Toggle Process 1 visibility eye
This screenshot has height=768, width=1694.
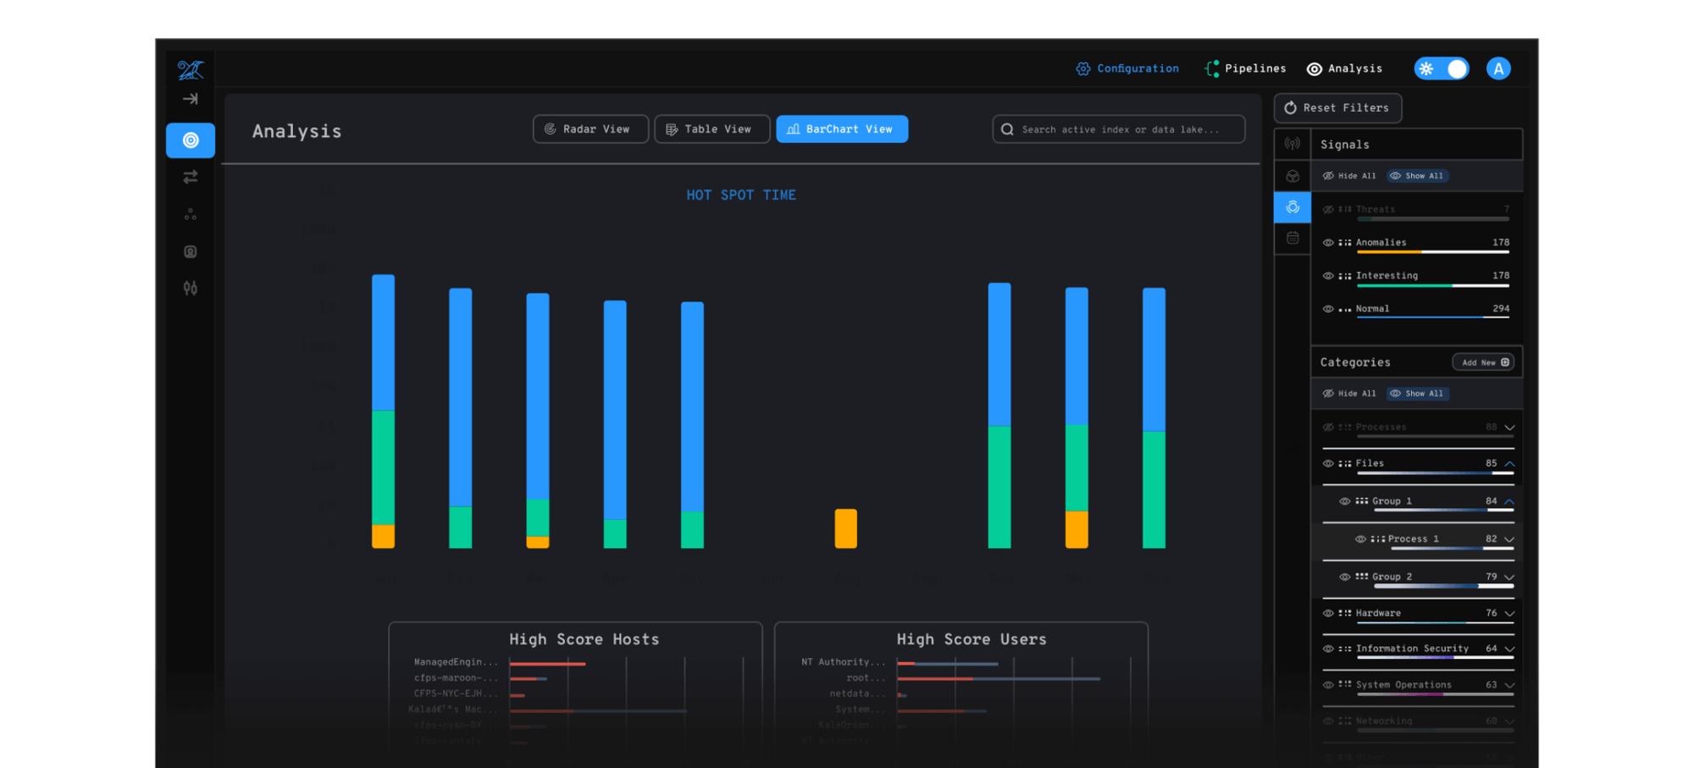[x=1360, y=539]
